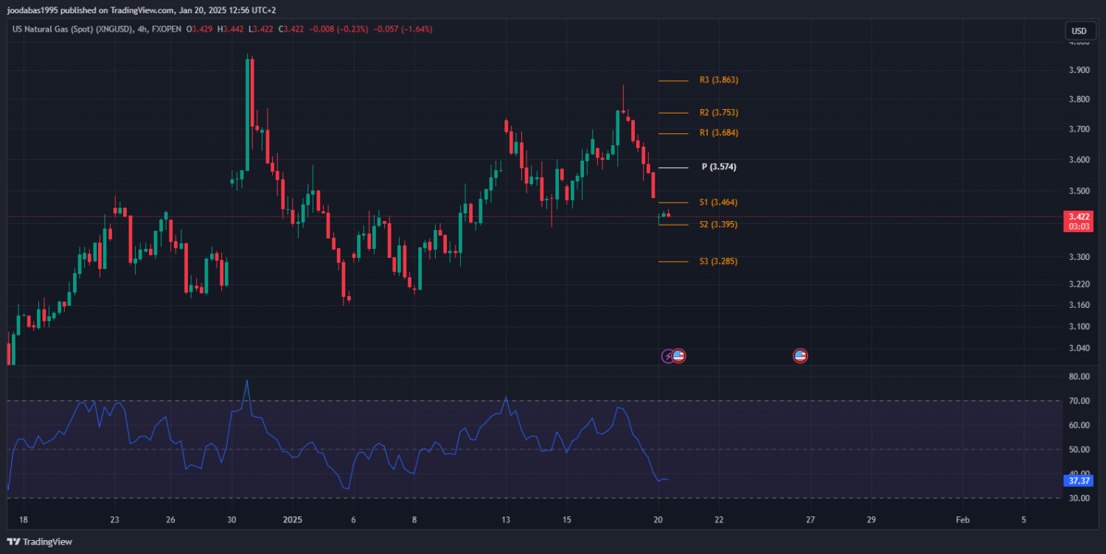Screen dimensions: 1106x554
Task: Open the standalone US flag economic event icon
Action: [x=800, y=356]
